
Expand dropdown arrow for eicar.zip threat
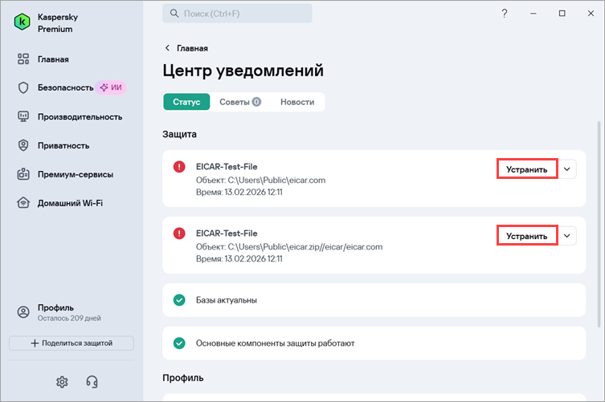coord(566,236)
